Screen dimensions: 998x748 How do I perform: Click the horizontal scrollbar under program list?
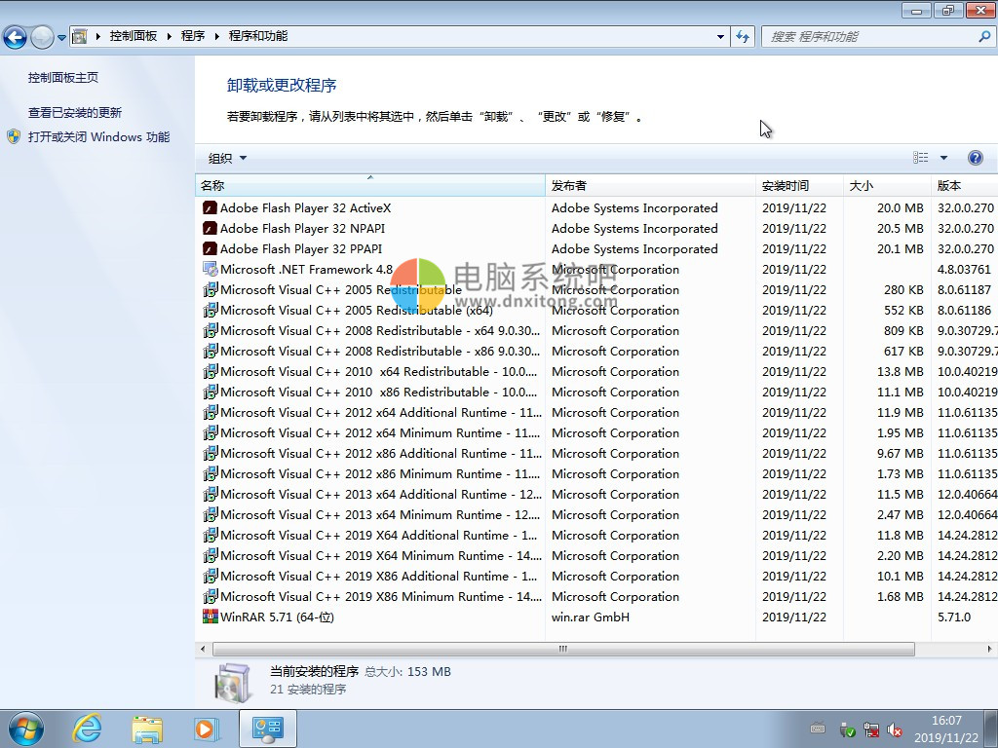[x=562, y=649]
